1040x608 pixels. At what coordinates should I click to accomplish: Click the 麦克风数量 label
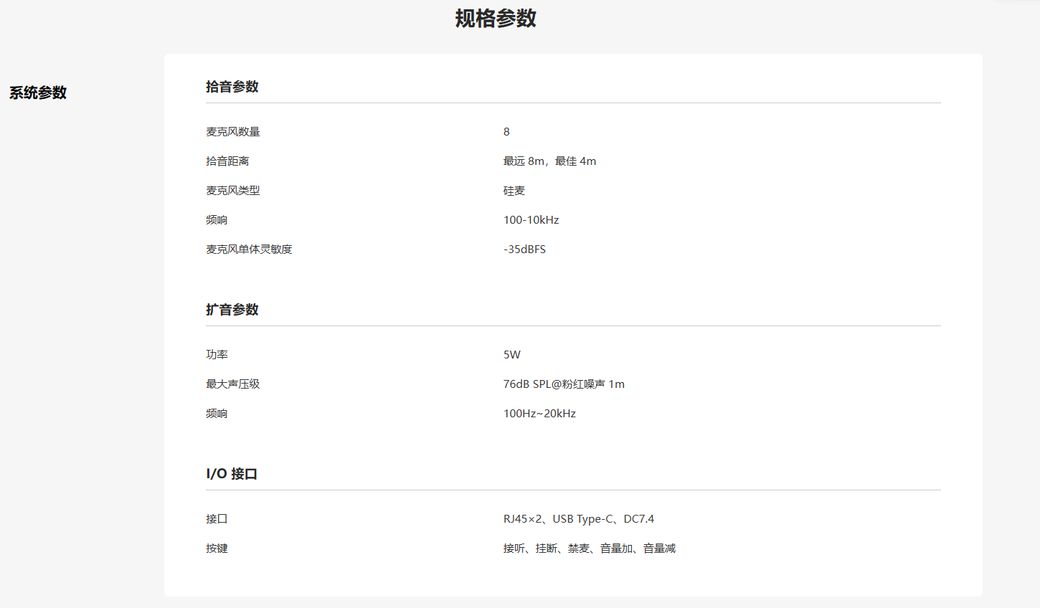coord(232,132)
